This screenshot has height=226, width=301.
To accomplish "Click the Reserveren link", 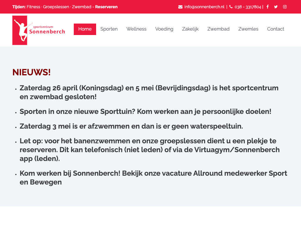I will click(x=106, y=7).
